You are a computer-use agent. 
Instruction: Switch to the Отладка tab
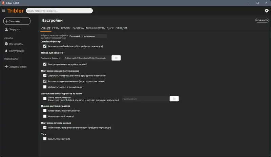(122, 28)
